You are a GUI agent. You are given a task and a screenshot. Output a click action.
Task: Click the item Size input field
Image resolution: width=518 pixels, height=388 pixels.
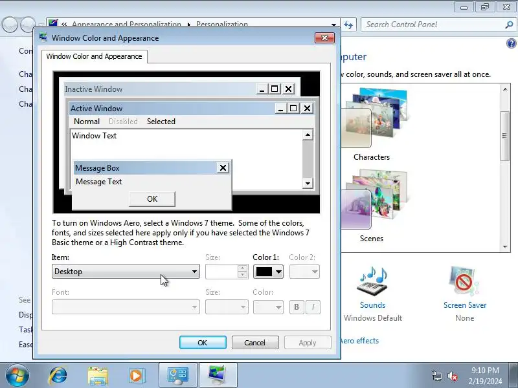pos(221,272)
